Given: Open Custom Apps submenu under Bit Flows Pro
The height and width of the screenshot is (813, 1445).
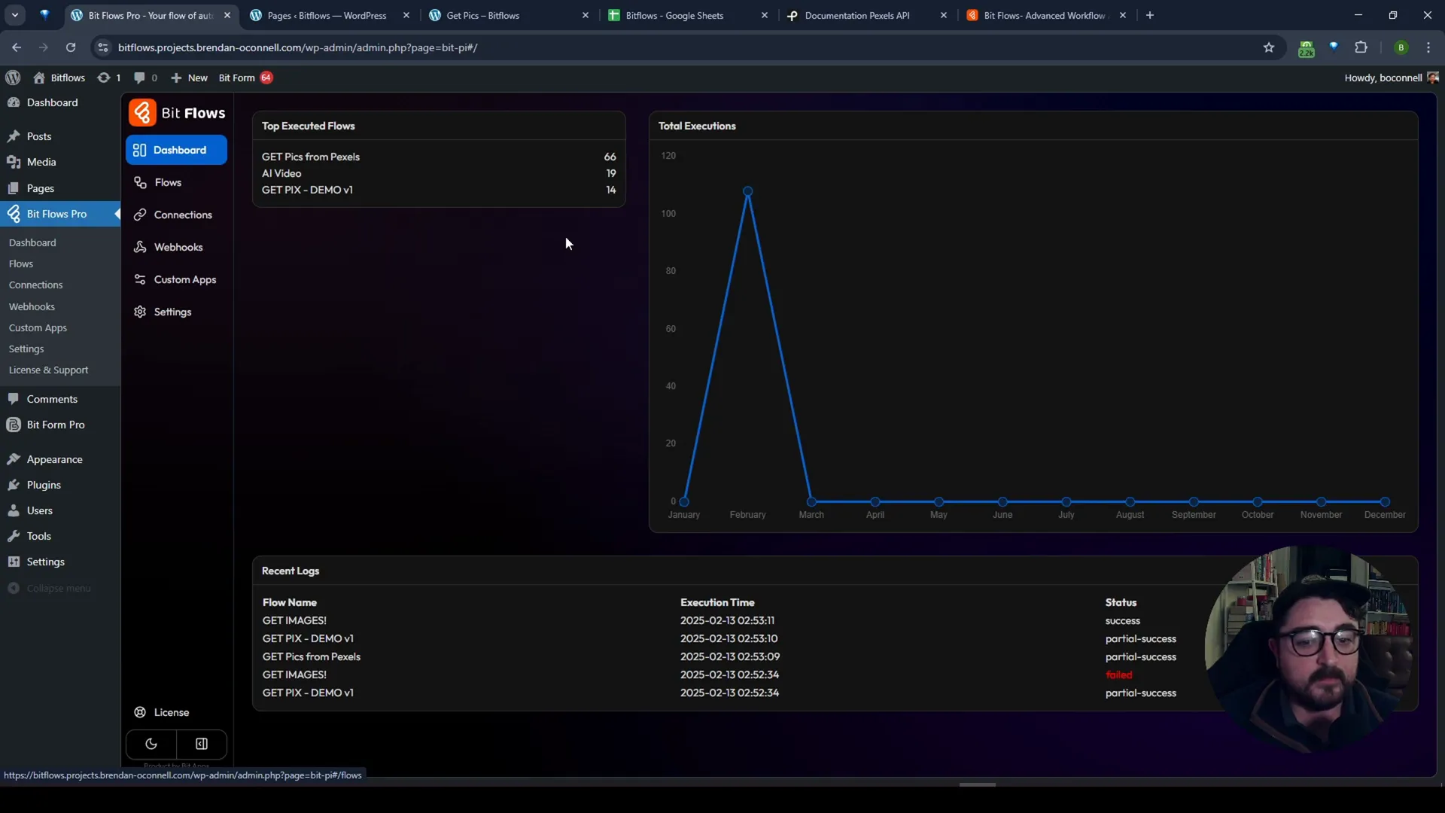Looking at the screenshot, I should tap(38, 327).
